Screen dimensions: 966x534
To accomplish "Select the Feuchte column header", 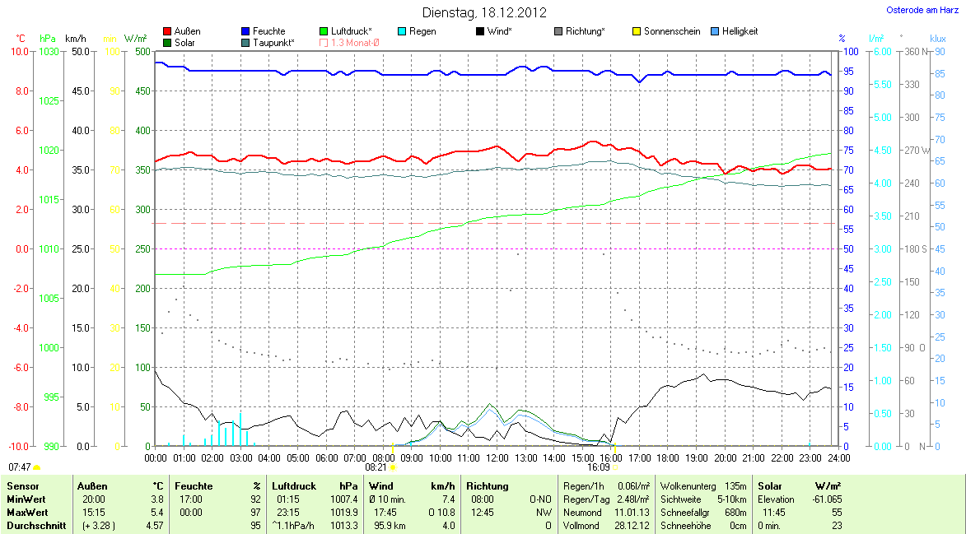I will (x=194, y=486).
